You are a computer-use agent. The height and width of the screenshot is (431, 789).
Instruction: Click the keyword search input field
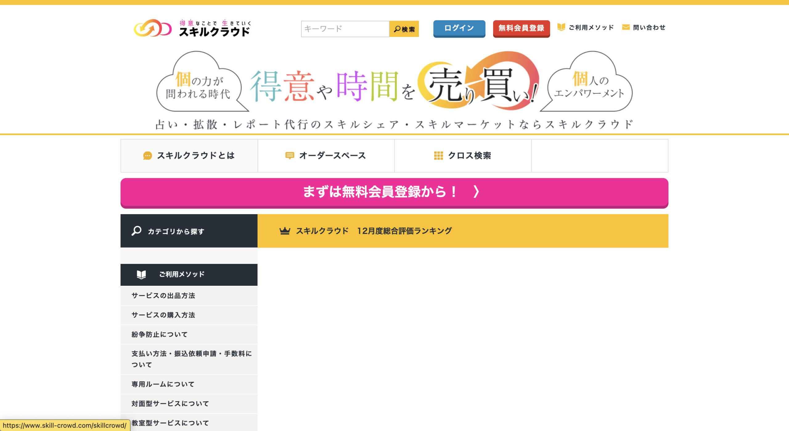345,29
